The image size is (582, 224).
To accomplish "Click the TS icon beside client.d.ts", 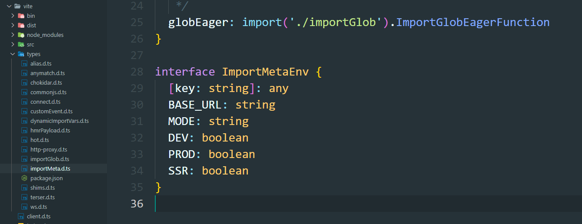I will 21,216.
